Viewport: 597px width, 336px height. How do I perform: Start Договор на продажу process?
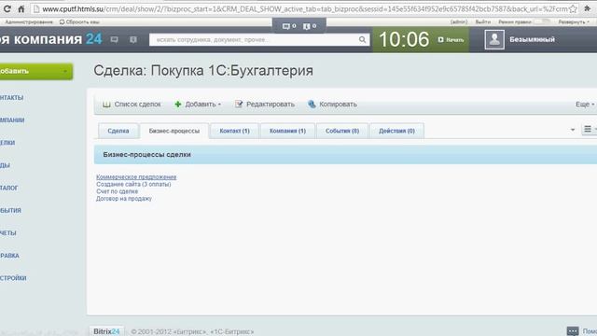[x=124, y=199]
